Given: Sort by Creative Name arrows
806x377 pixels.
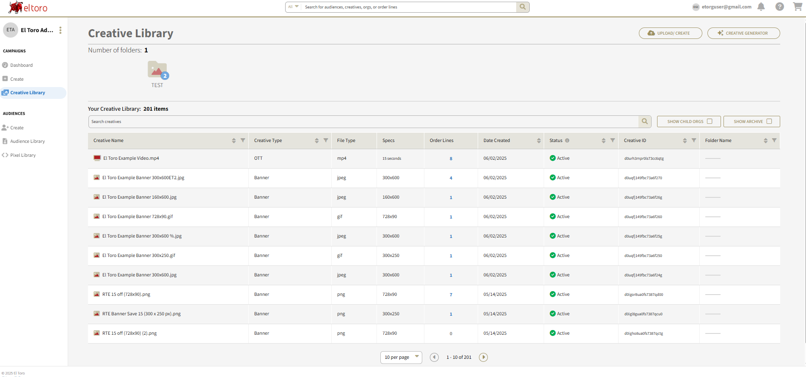Looking at the screenshot, I should (x=234, y=141).
